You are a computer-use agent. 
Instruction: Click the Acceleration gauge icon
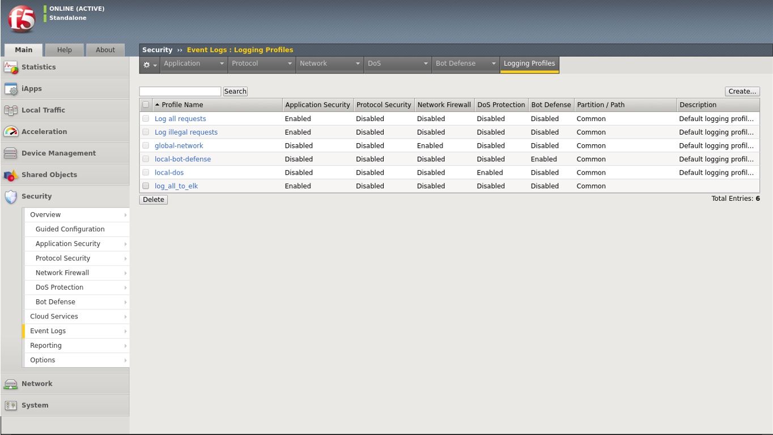pyautogui.click(x=11, y=132)
